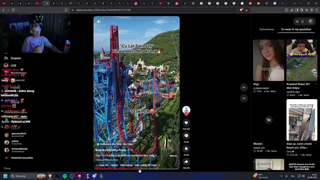Open more options for the #fyp video
The image size is (320, 180).
click(283, 84)
